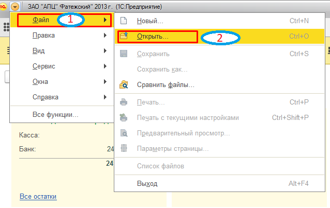Choose Выход to exit the program
Screen dimensions: 330x208
click(x=219, y=184)
